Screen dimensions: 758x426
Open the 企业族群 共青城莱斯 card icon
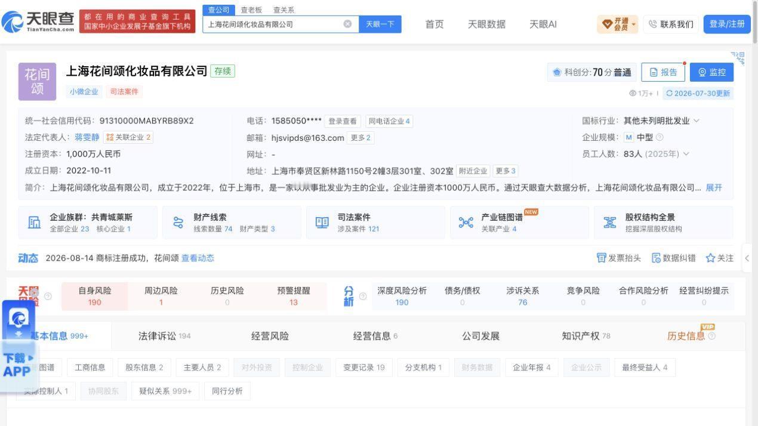pyautogui.click(x=34, y=223)
